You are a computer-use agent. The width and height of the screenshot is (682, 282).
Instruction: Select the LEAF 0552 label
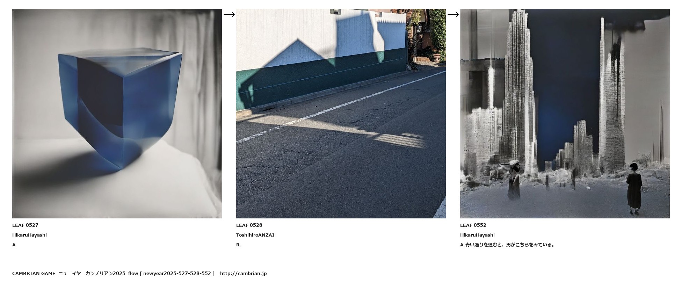click(x=473, y=225)
